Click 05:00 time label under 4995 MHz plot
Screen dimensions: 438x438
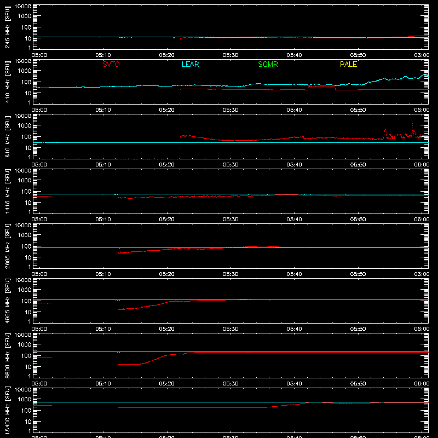tap(39, 329)
